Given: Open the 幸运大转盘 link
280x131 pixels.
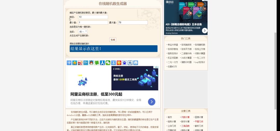Looking at the screenshot, I should (173, 45).
